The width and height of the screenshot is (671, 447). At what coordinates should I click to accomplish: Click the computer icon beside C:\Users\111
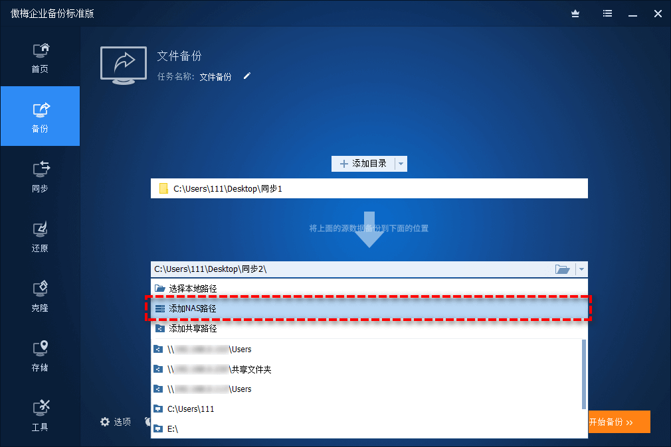tap(158, 409)
